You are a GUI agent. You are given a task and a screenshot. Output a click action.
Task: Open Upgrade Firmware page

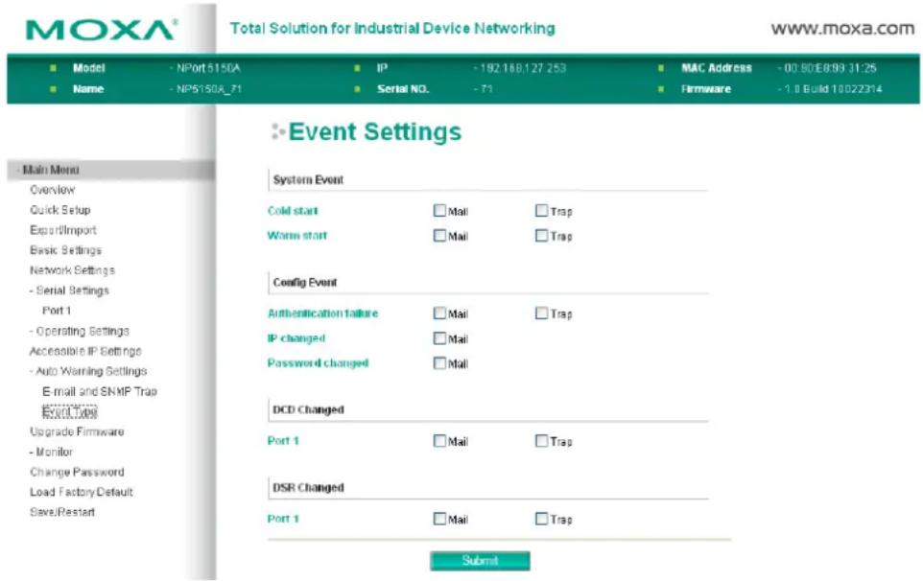[x=77, y=431]
